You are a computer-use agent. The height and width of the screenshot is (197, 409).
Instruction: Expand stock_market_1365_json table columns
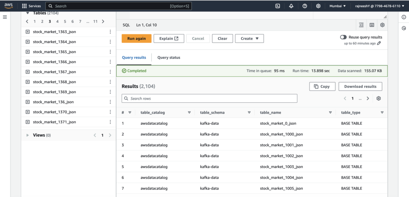coord(28,52)
